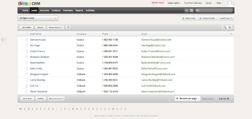Open the What's New? link

click(x=158, y=3)
